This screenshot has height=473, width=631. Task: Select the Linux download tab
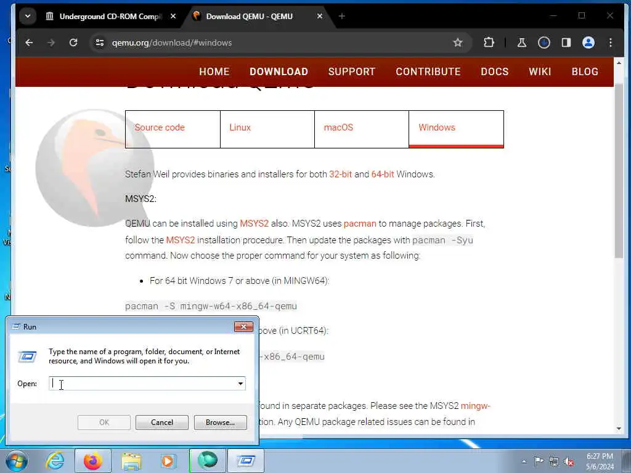point(267,129)
